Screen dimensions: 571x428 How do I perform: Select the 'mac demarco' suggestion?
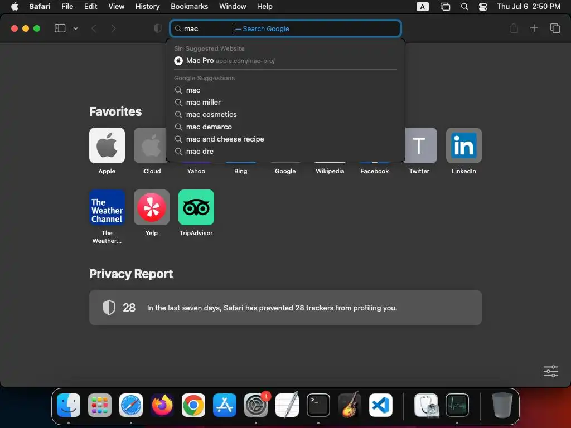click(285, 127)
